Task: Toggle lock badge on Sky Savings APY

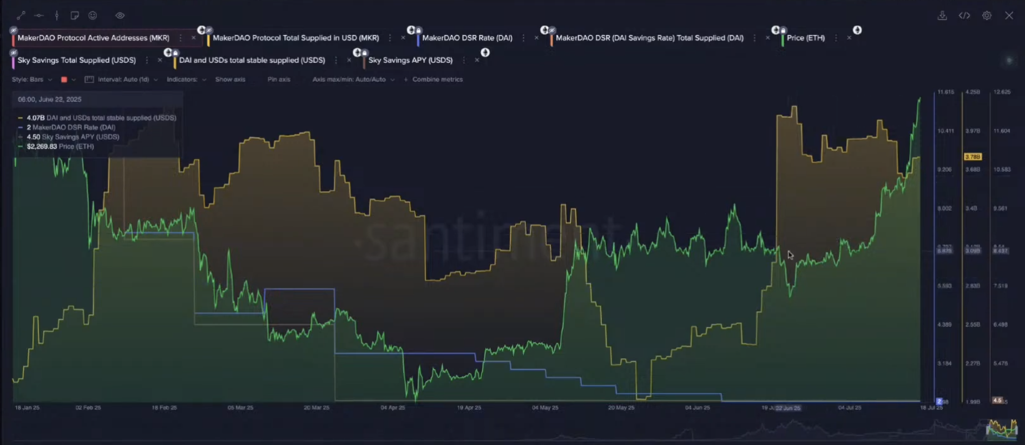Action: click(365, 53)
